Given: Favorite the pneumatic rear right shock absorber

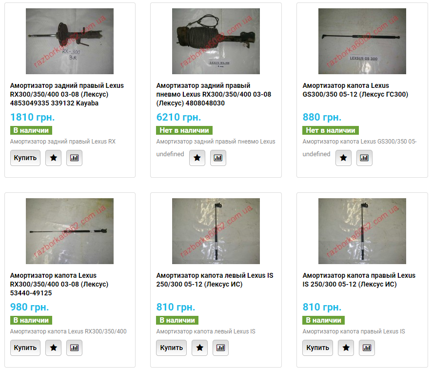Looking at the screenshot, I should (x=197, y=158).
